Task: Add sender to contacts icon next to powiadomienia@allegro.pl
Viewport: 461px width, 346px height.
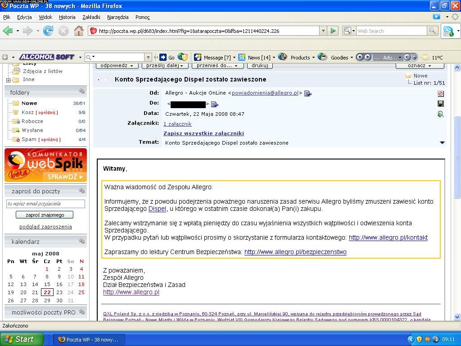Action: (x=308, y=93)
